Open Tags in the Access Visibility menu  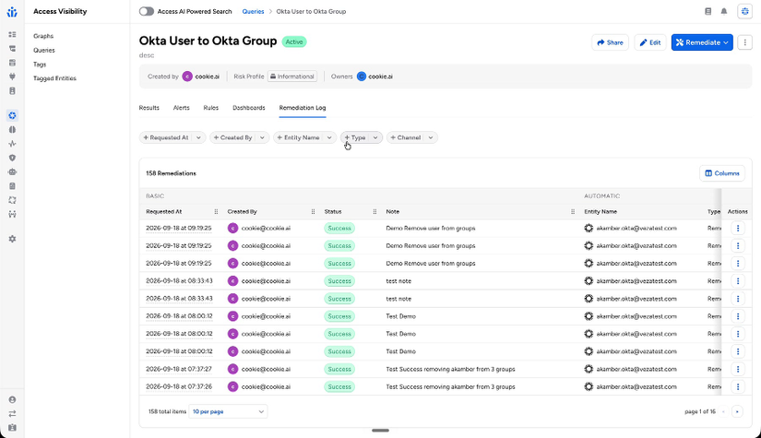(x=40, y=64)
